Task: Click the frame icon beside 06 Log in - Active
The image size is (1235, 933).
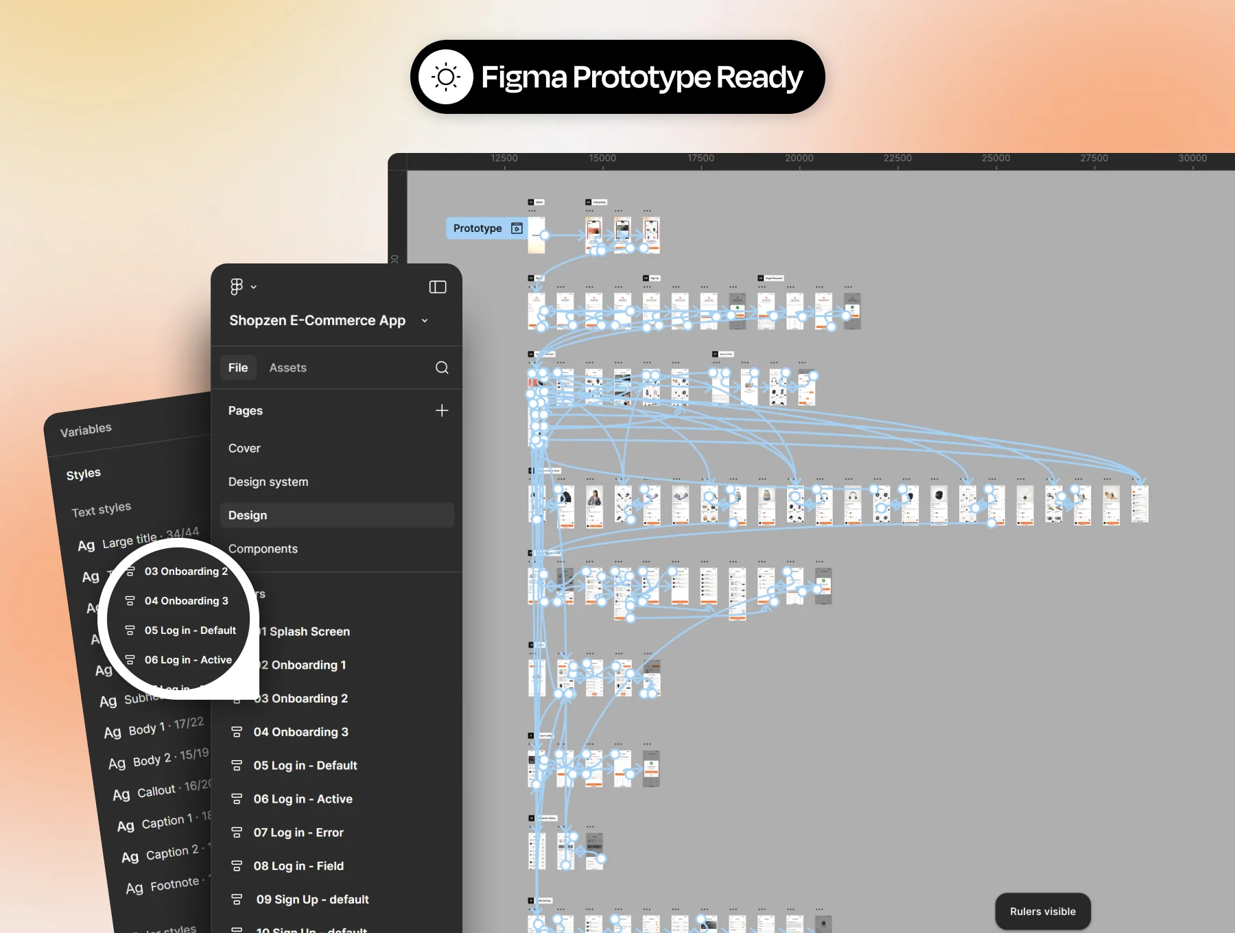Action: (237, 799)
